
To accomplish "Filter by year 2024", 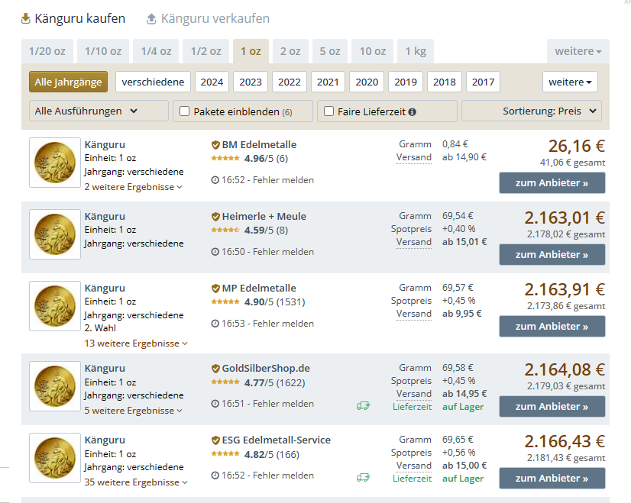I will [x=212, y=82].
